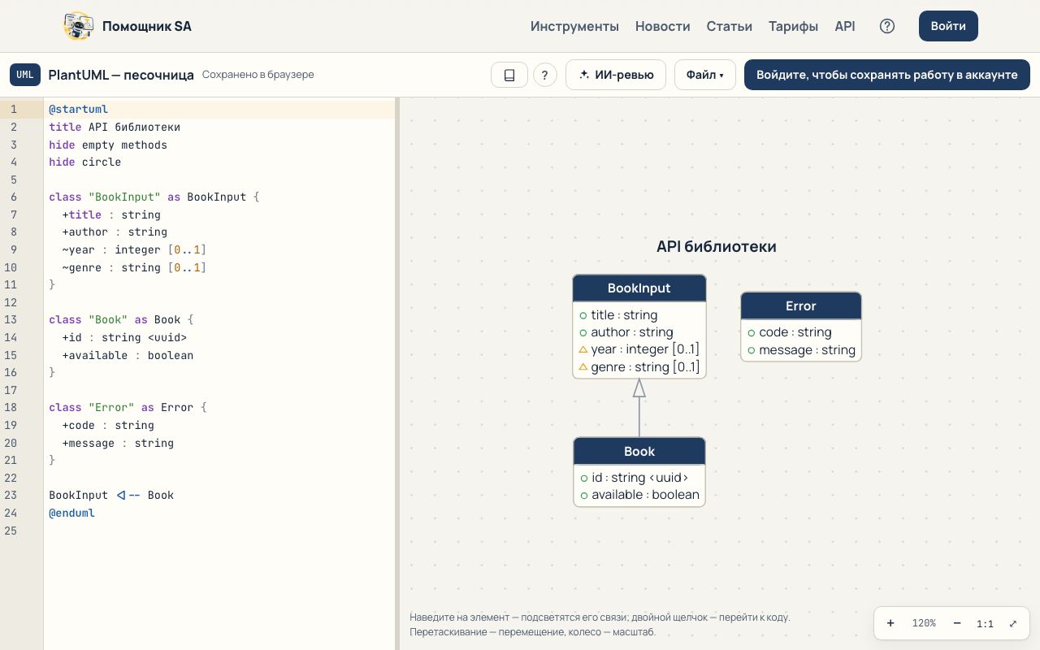The width and height of the screenshot is (1040, 650).
Task: Click the 'available : boolean' attribute in Book class
Action: click(639, 495)
